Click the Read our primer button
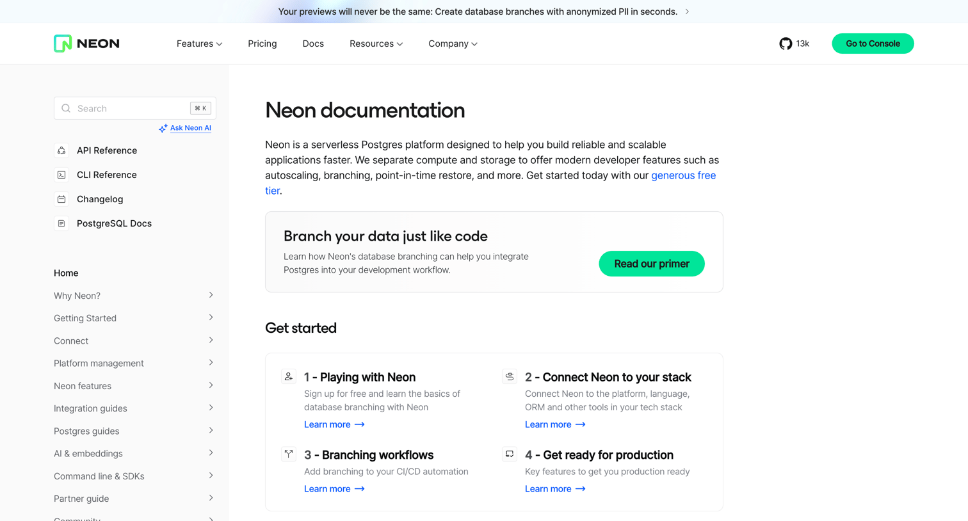The image size is (968, 521). pos(652,264)
